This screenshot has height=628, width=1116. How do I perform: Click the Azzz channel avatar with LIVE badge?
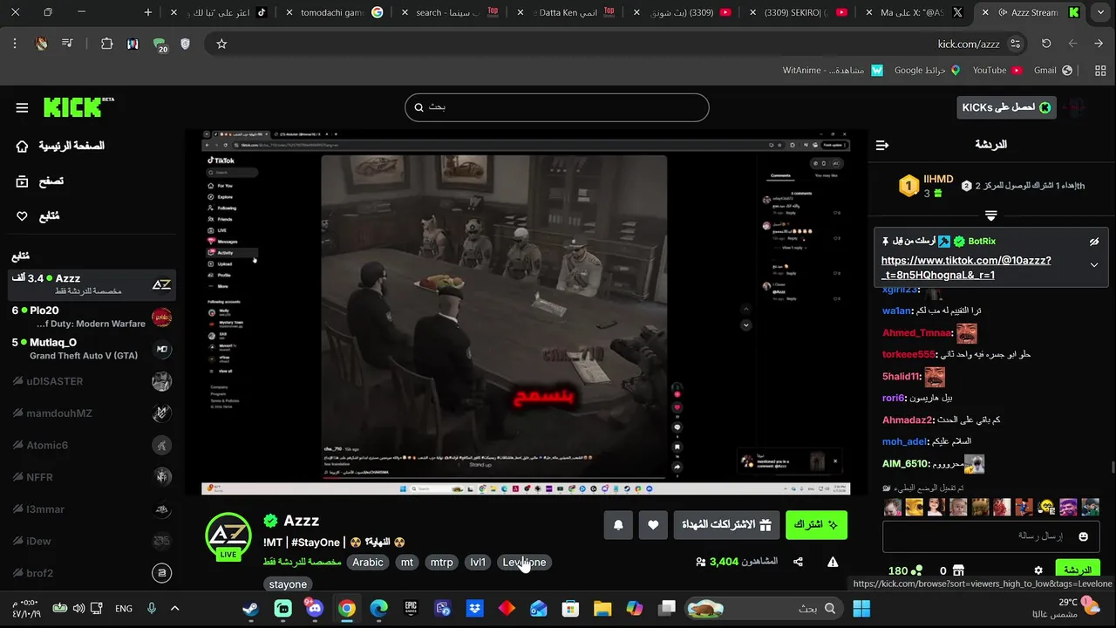click(228, 536)
